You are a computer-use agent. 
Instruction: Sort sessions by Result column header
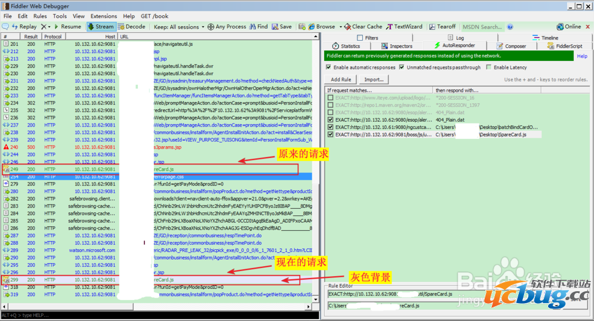pos(30,37)
